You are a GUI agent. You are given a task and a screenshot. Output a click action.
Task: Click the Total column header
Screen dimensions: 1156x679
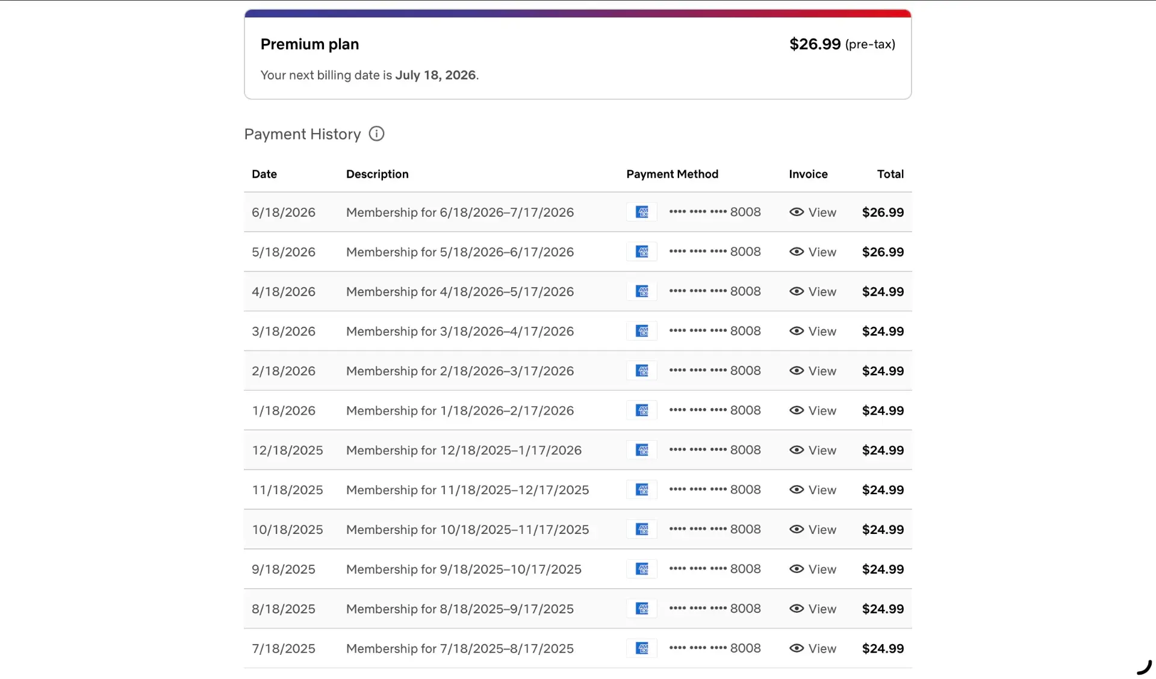coord(890,174)
